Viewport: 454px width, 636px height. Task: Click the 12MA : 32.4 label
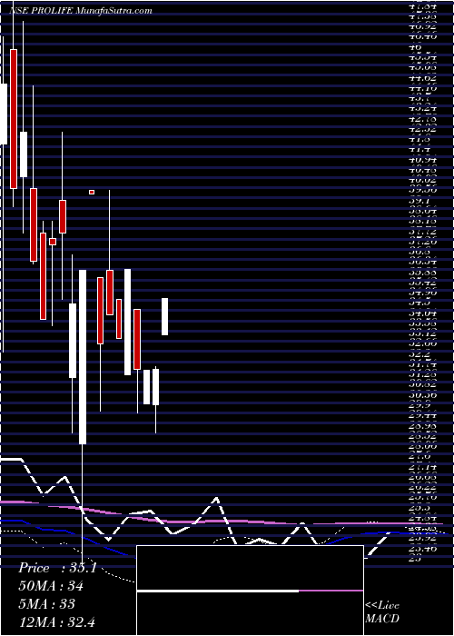pyautogui.click(x=56, y=621)
